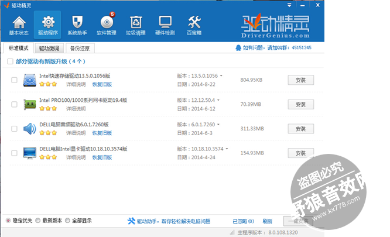
Task: Select the 最新版本 radio button
Action: [x=38, y=221]
